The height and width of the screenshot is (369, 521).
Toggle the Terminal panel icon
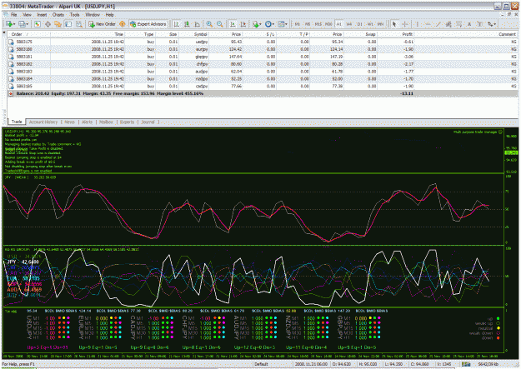(x=68, y=24)
